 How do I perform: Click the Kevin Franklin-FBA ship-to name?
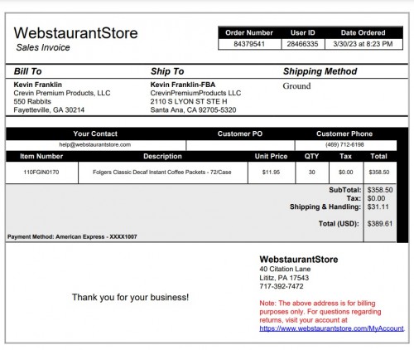tap(183, 85)
